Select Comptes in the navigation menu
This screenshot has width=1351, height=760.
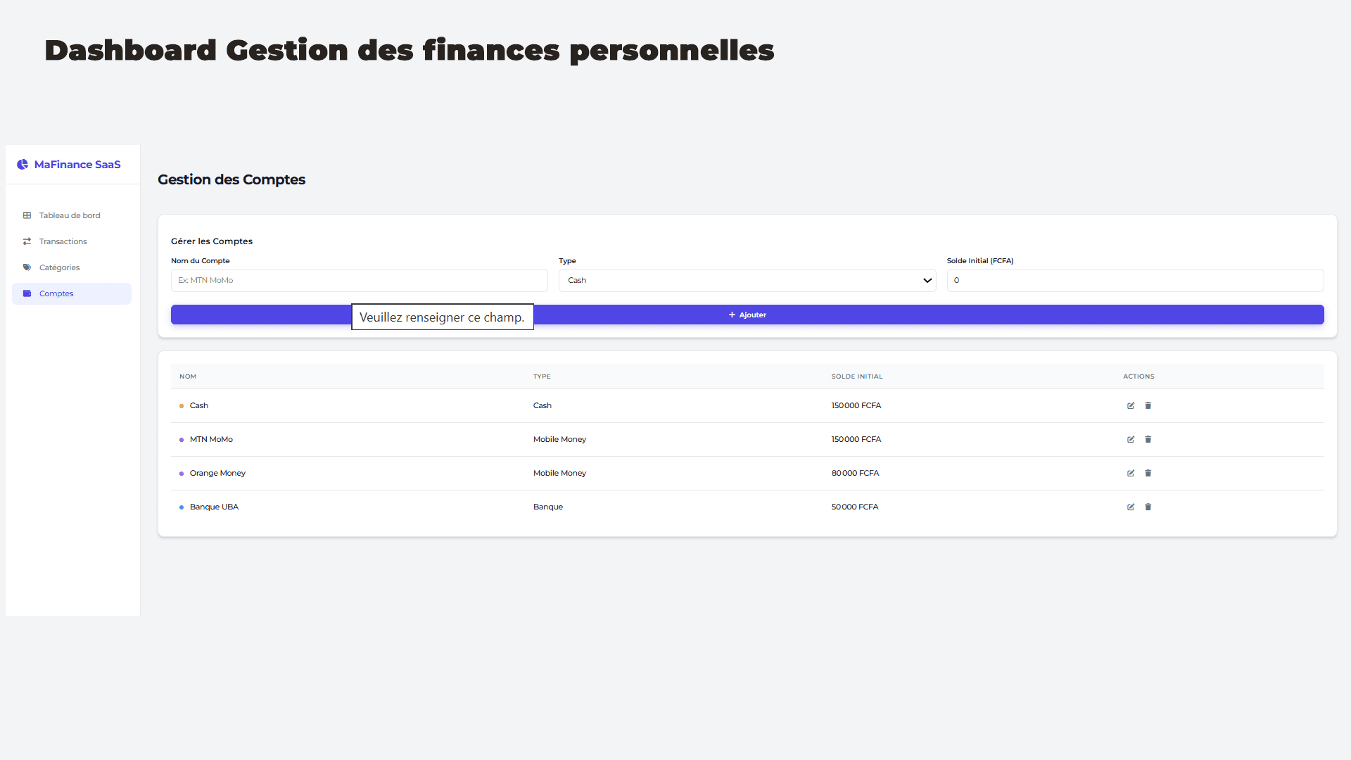[x=56, y=293]
